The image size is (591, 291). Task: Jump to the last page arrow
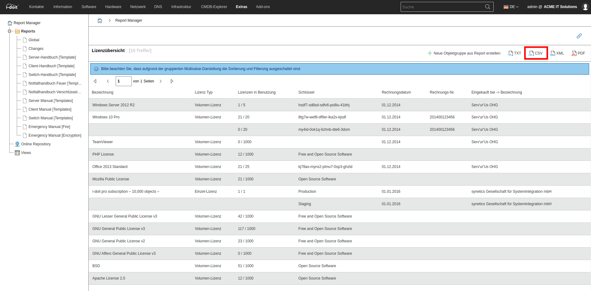[x=172, y=81]
